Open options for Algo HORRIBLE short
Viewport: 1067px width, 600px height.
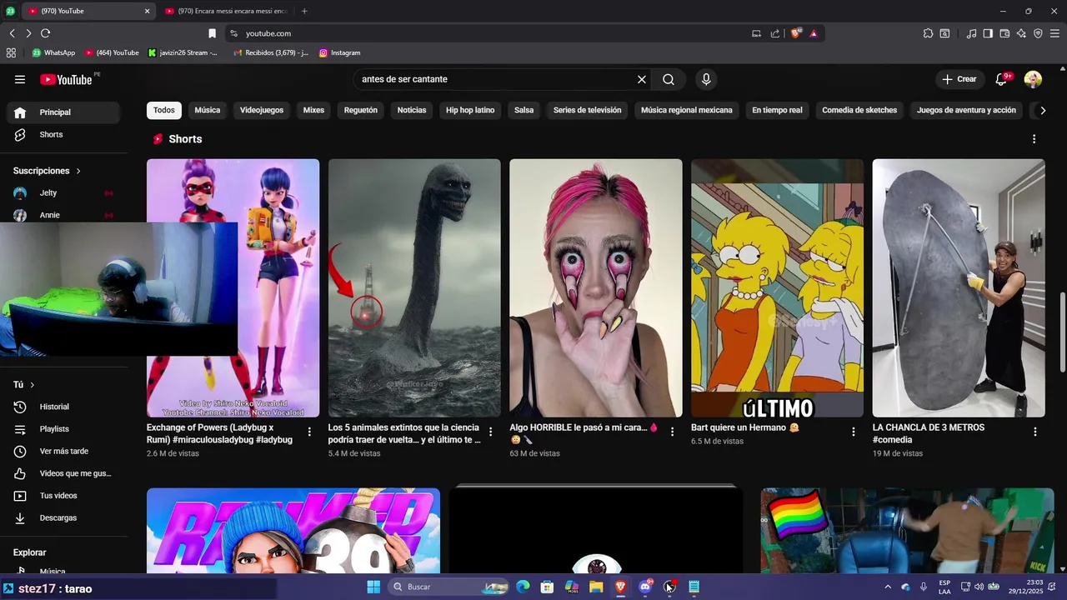tap(672, 432)
